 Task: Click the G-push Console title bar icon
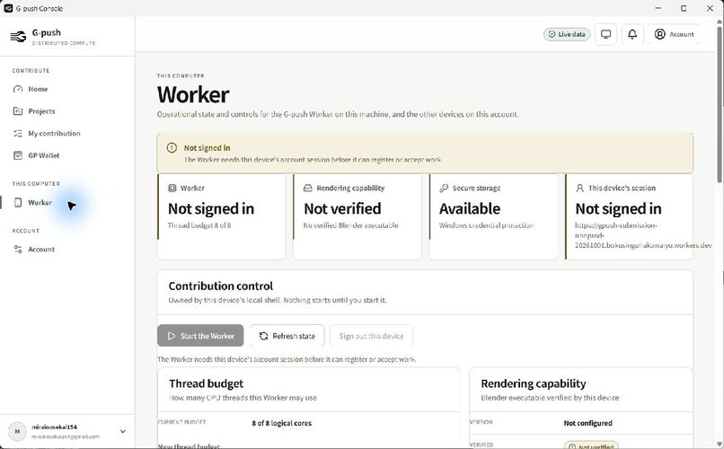coord(8,8)
